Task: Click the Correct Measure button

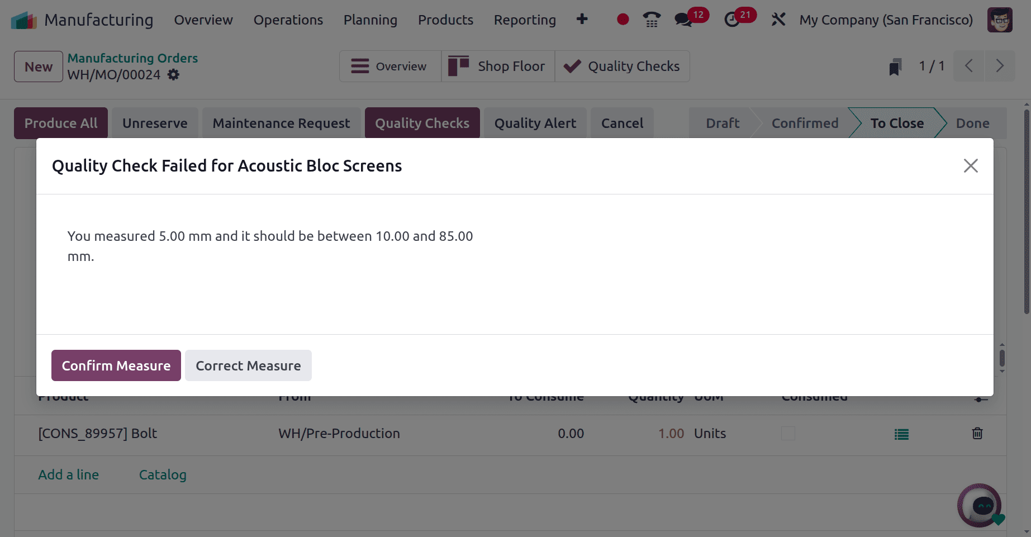Action: click(x=248, y=365)
